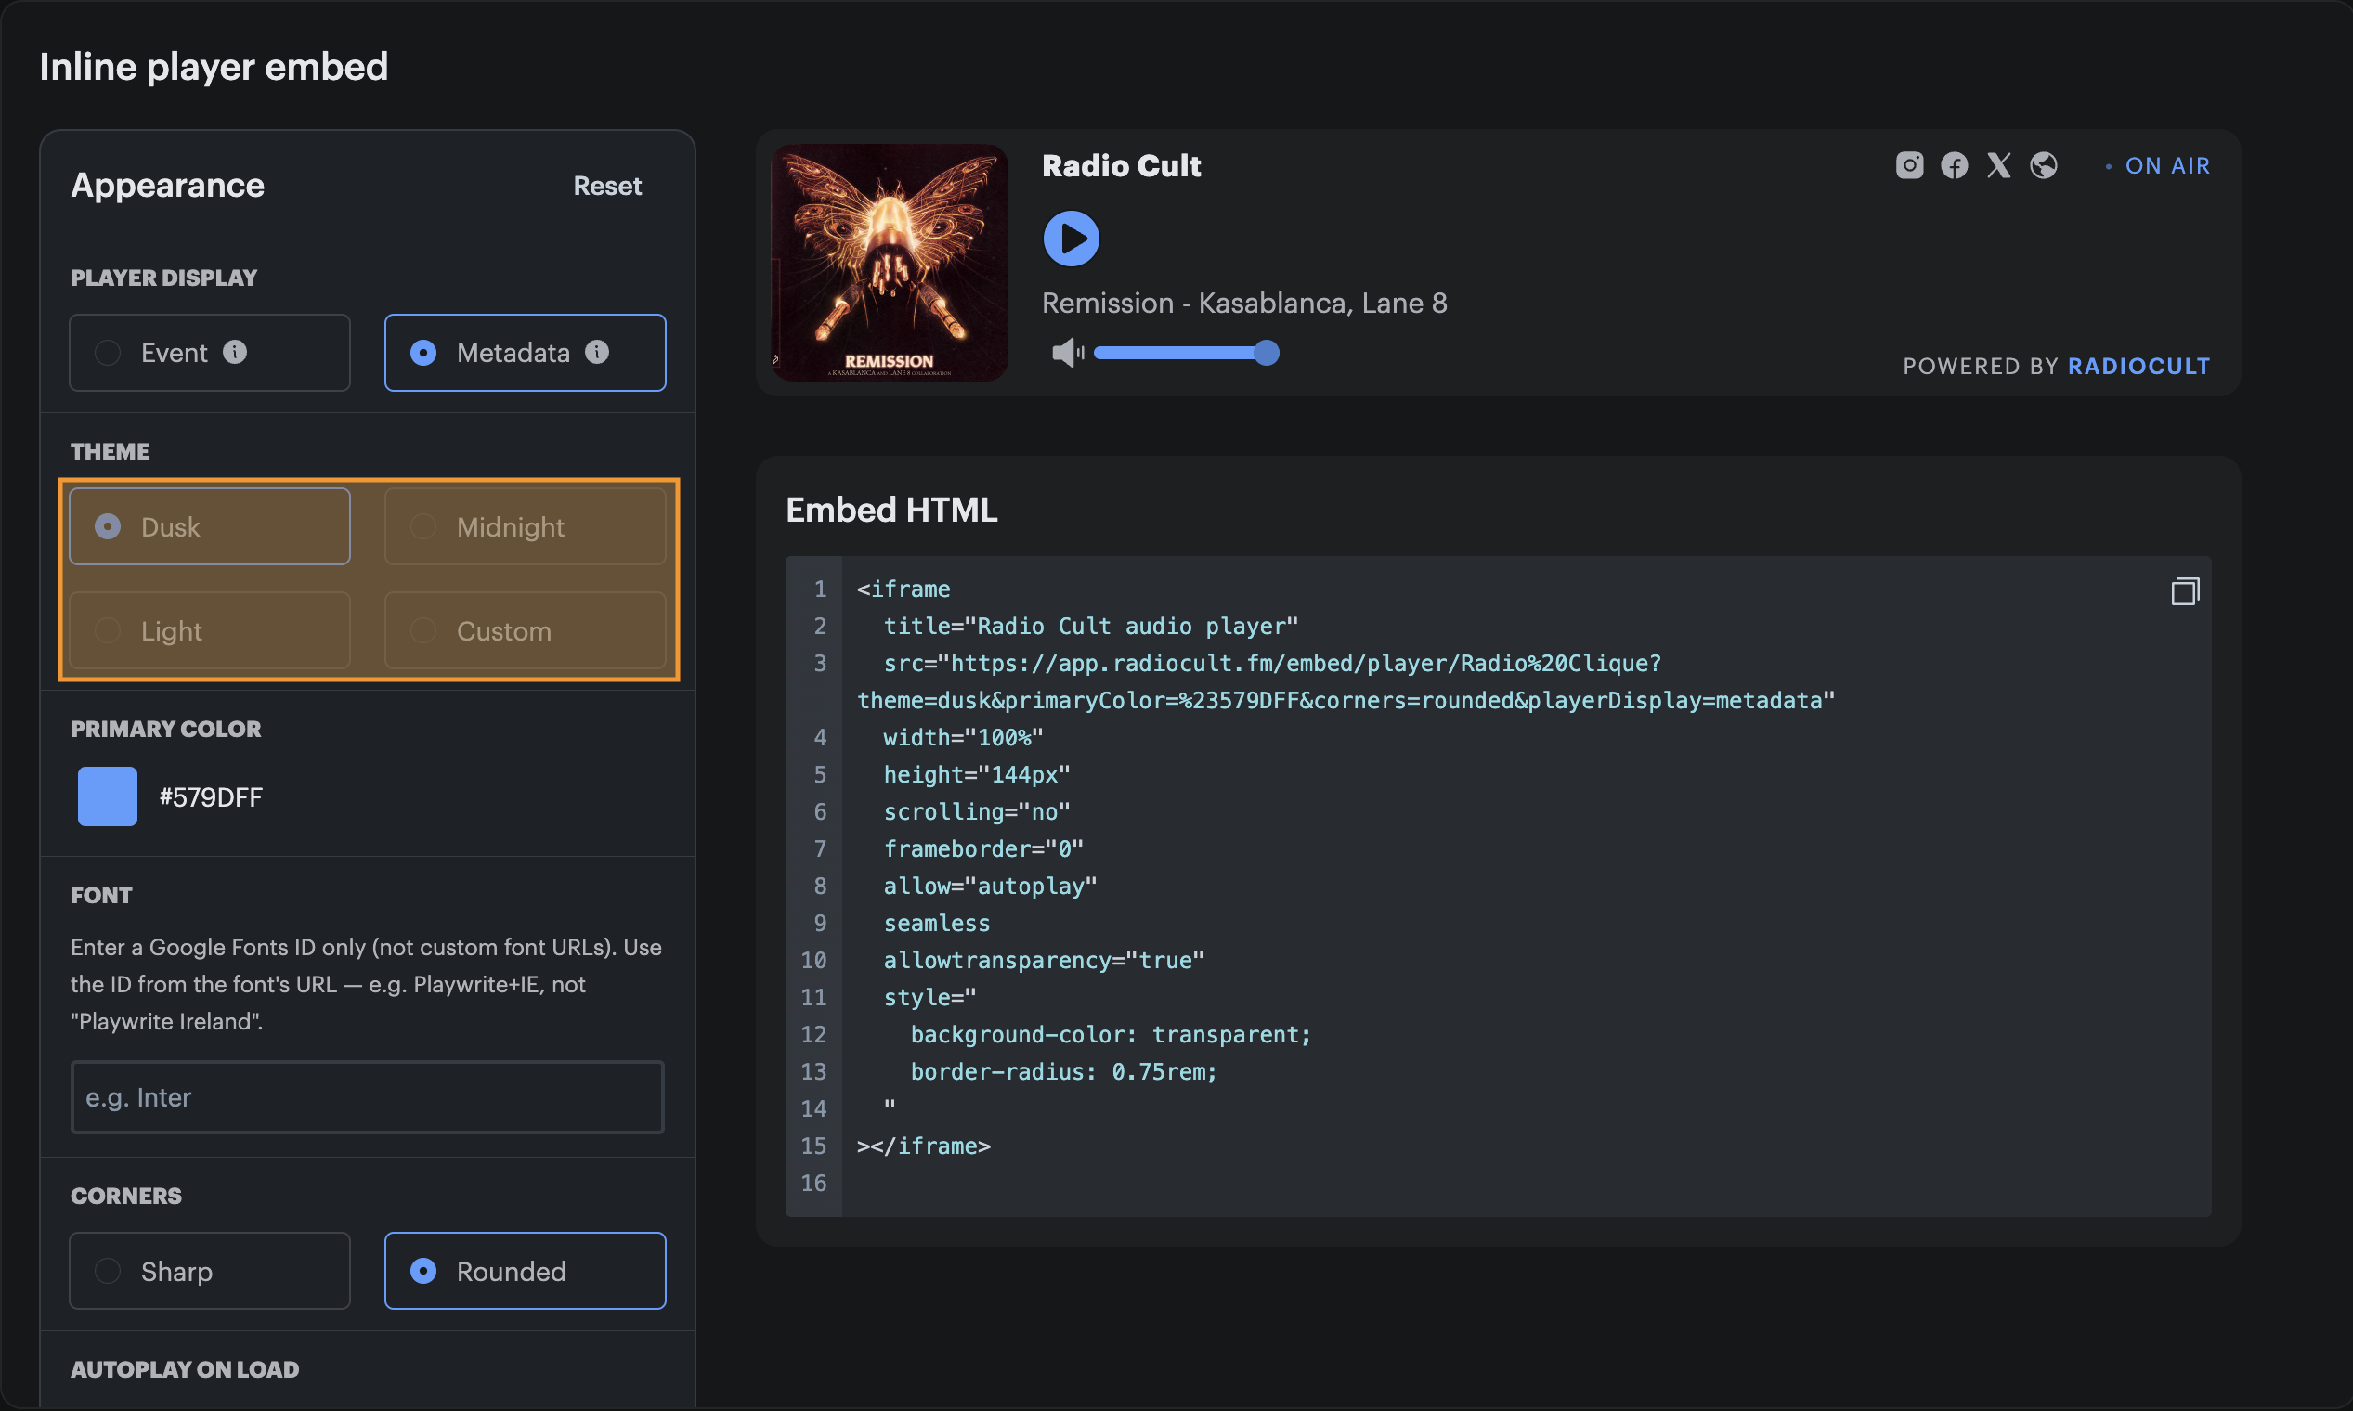
Task: Click the #579DFF hex color value
Action: [211, 796]
